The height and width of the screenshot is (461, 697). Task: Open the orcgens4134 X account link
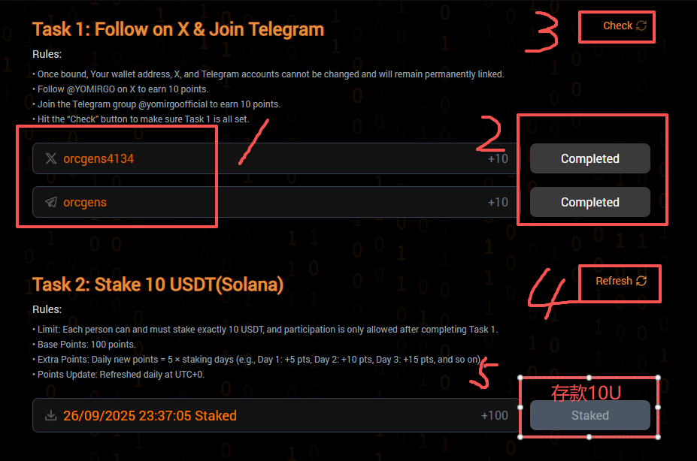tap(98, 158)
